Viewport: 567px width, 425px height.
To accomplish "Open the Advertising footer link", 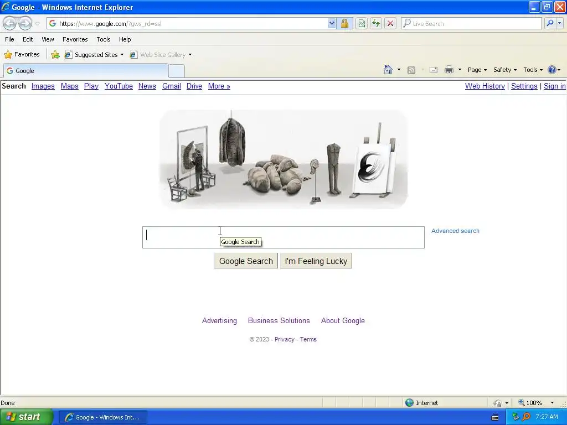I will [x=219, y=320].
